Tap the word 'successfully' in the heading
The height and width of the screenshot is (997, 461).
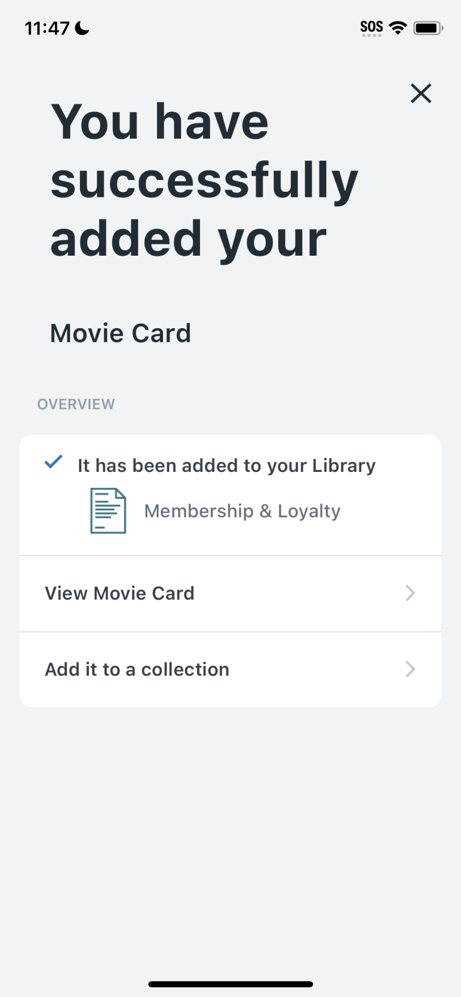click(x=204, y=181)
